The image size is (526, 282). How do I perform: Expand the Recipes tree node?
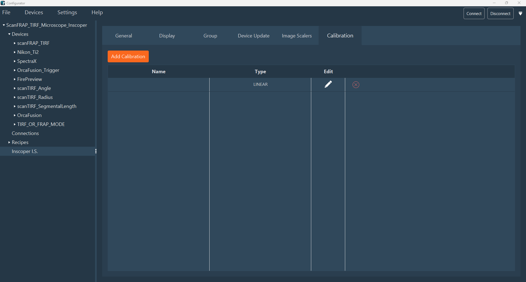pyautogui.click(x=9, y=142)
